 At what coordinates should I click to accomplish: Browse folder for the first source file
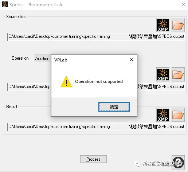[x=178, y=25]
